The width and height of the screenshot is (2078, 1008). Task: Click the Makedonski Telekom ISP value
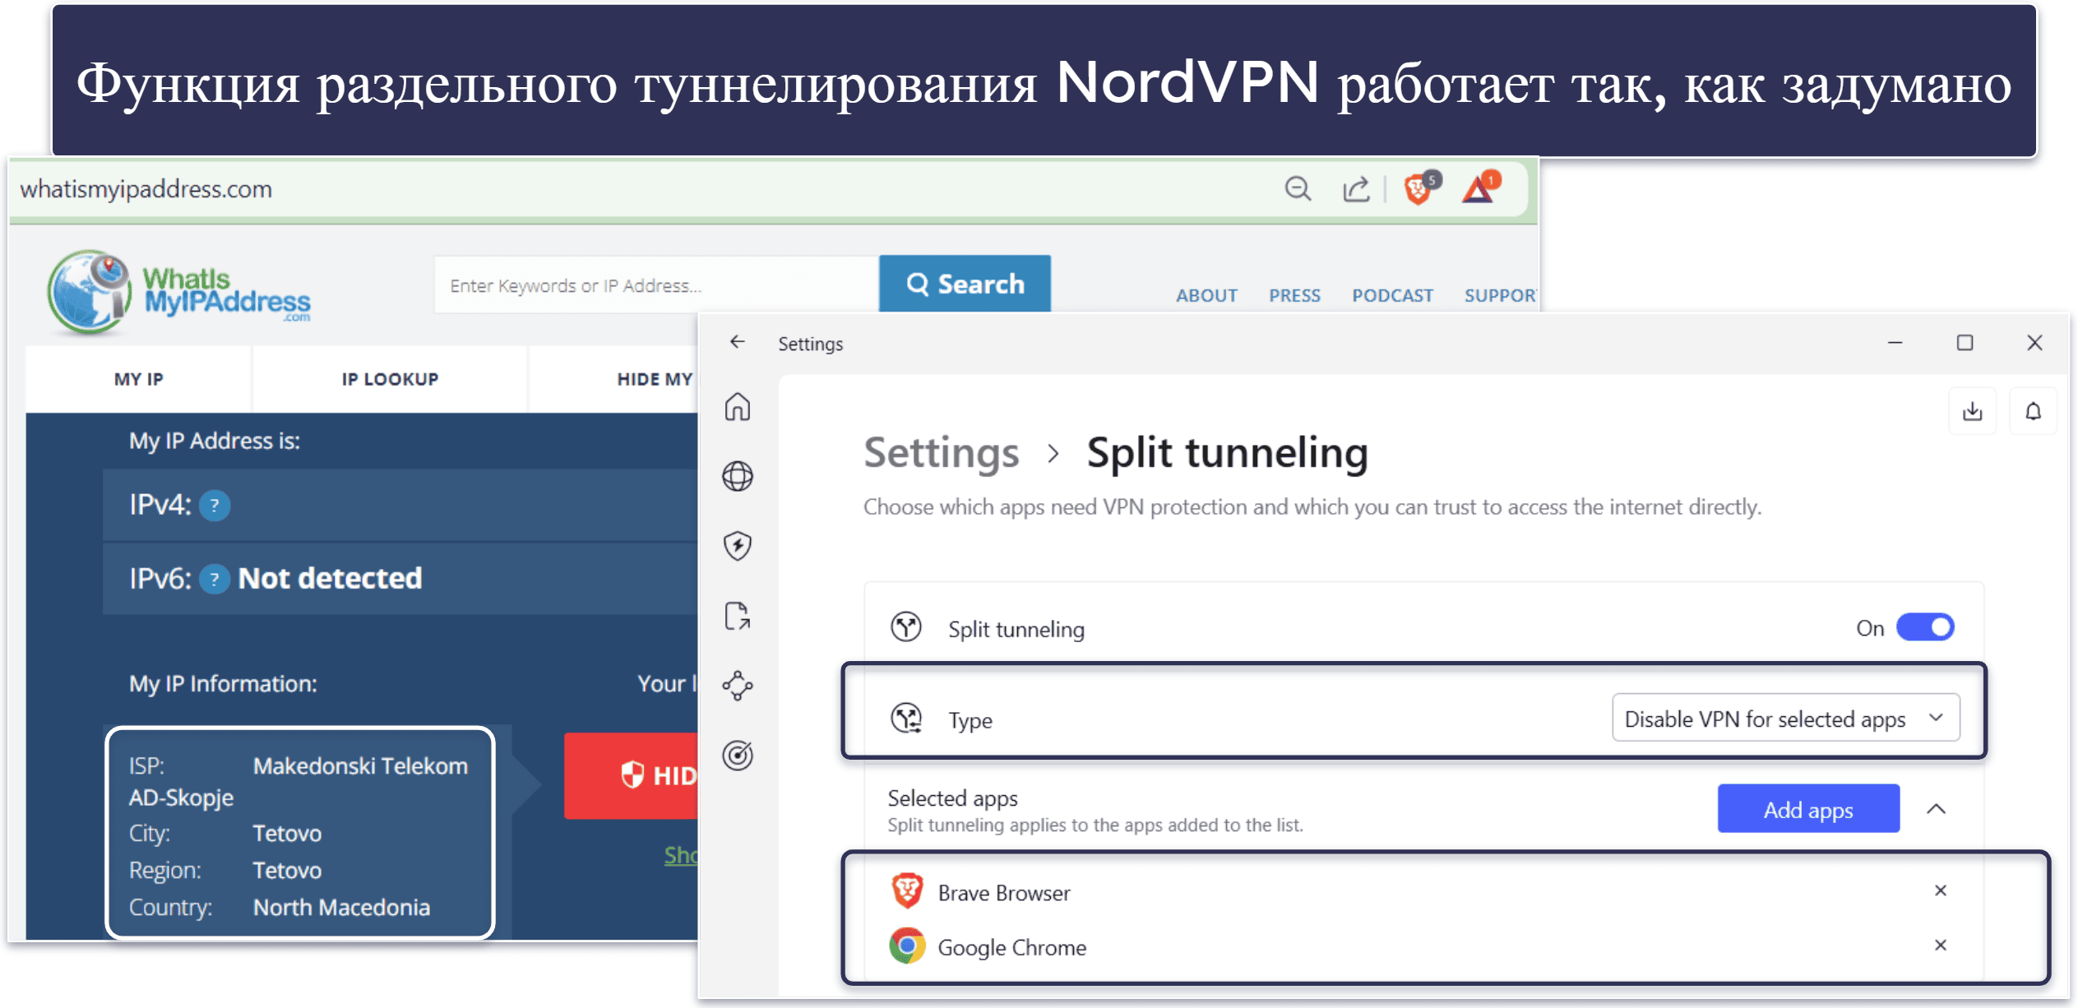(x=360, y=765)
